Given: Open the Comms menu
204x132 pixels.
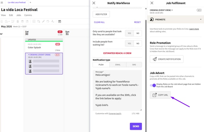Looking at the screenshot, I should [28, 15].
